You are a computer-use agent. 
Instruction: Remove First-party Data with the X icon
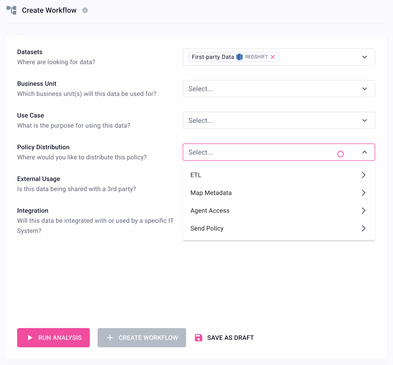click(273, 57)
